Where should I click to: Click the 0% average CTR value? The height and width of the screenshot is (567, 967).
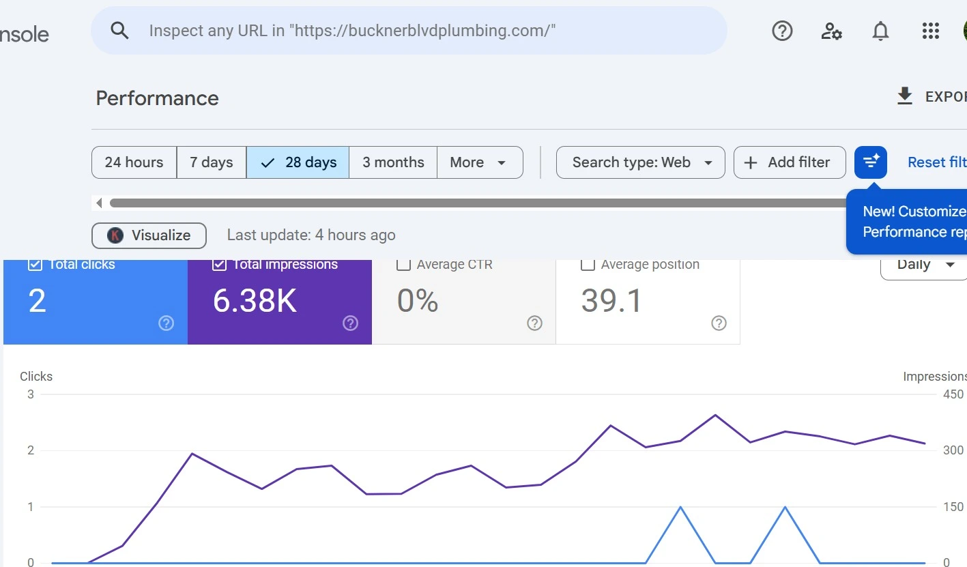(418, 301)
